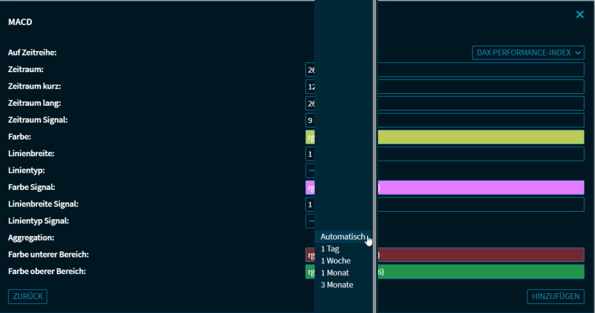Viewport: 595px width, 313px height.
Task: Pick the 1 Woche aggregation option
Action: click(x=336, y=261)
